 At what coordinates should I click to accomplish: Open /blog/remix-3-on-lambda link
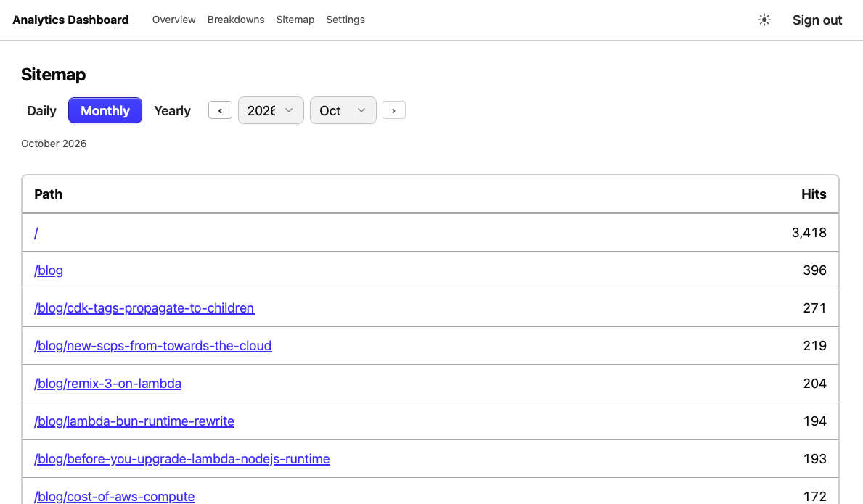coord(108,383)
